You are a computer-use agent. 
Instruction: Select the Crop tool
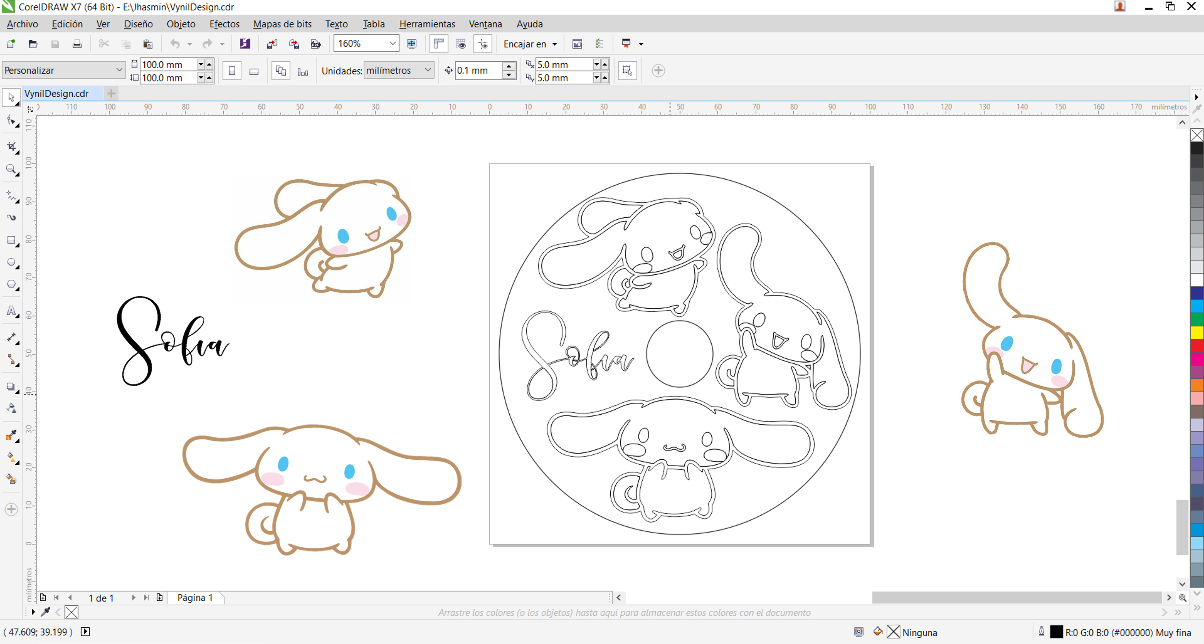click(11, 147)
